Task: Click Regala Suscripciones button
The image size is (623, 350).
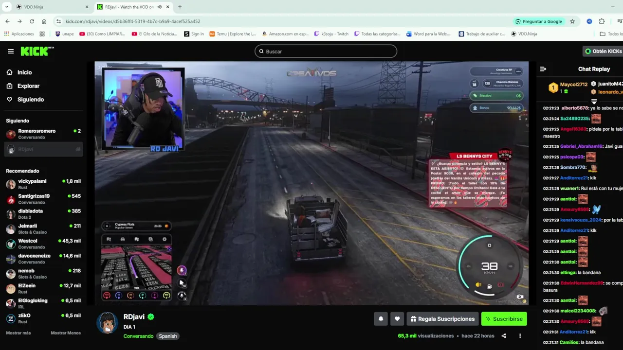Action: point(442,319)
